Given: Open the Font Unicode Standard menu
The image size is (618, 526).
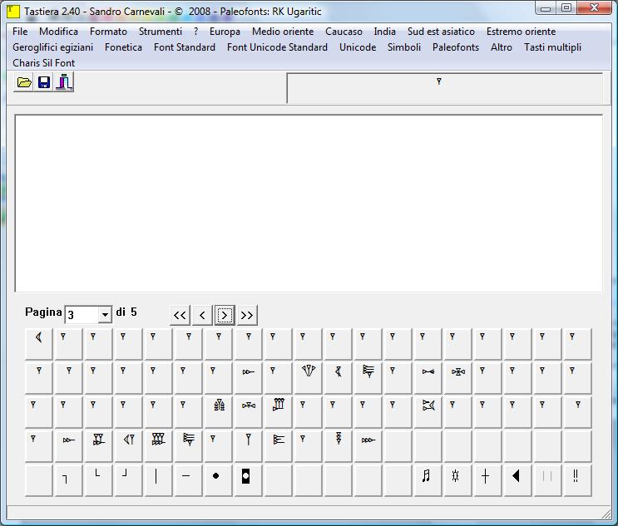Looking at the screenshot, I should 277,47.
